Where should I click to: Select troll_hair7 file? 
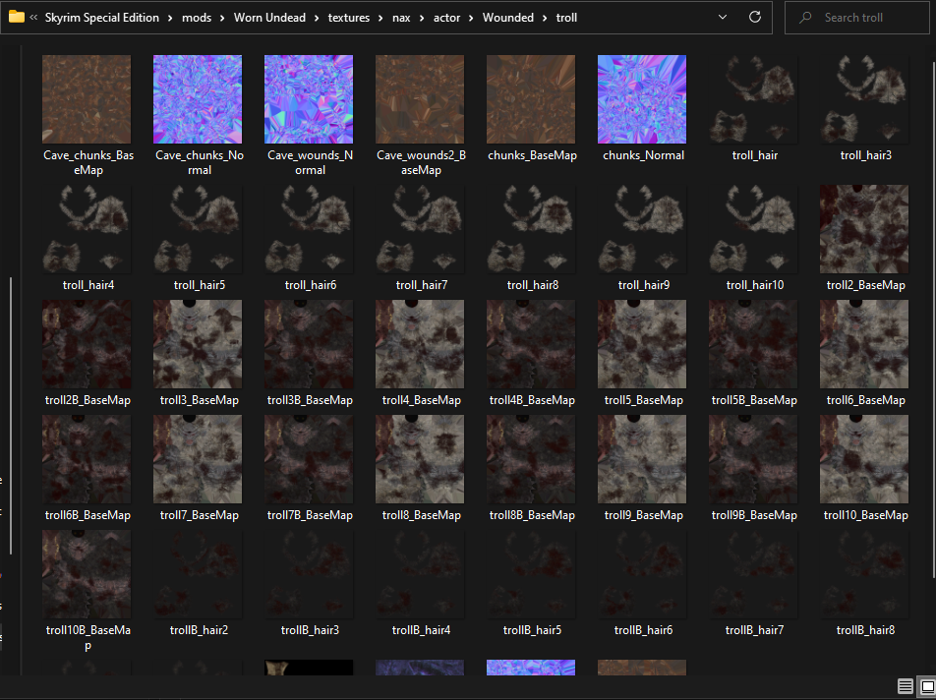tap(420, 238)
